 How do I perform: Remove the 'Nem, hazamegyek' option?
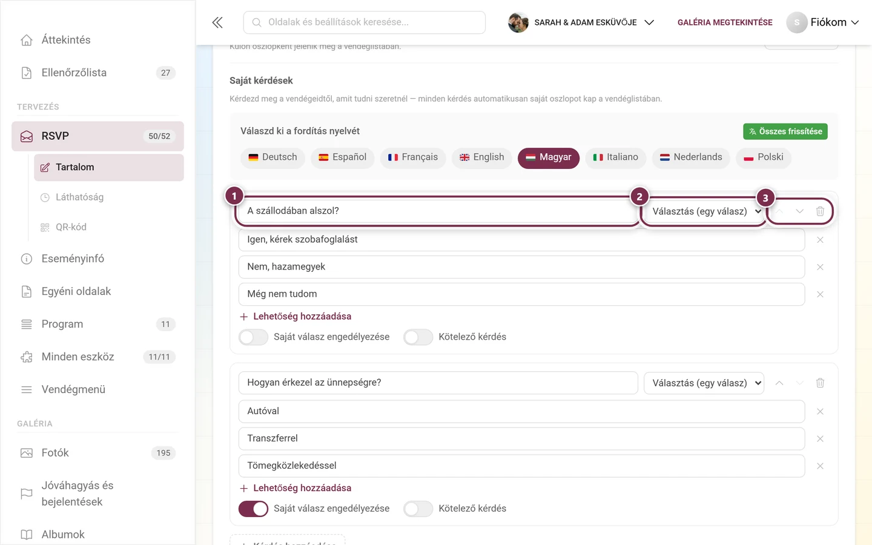click(x=820, y=267)
